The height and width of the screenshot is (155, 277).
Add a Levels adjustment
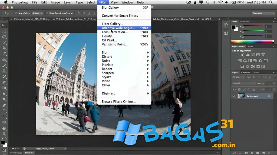[x=247, y=55]
